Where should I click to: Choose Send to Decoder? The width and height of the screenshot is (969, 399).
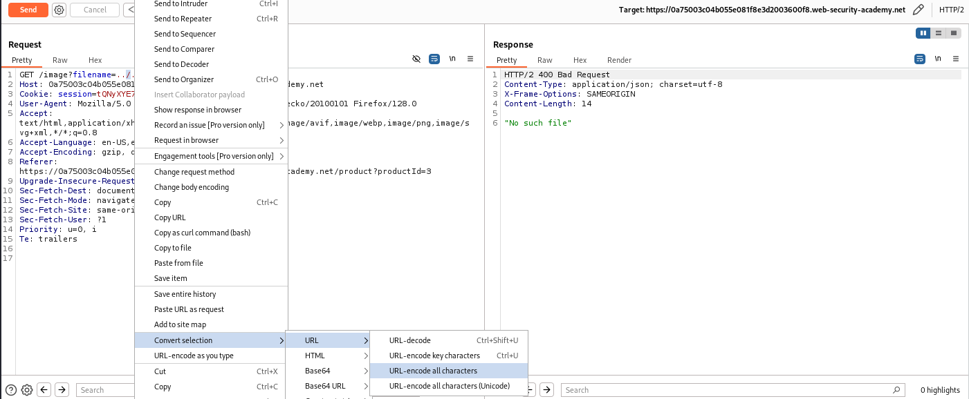coord(211,64)
